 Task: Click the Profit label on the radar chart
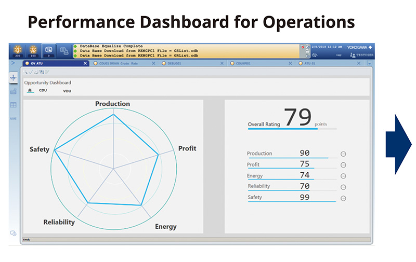click(x=187, y=148)
